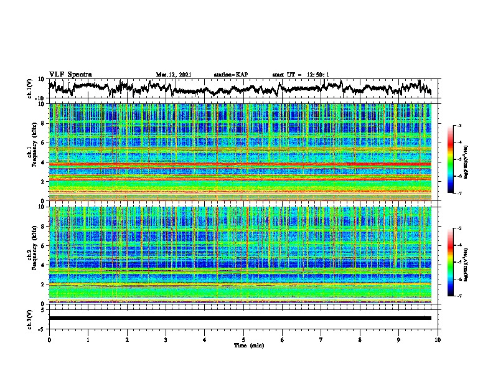Click the 'station=KAP' header label
The width and height of the screenshot is (493, 381).
click(x=231, y=75)
